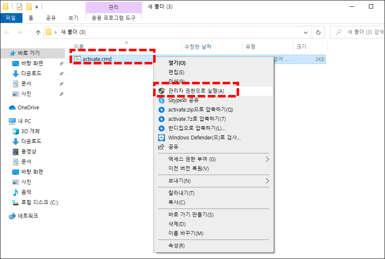The image size is (385, 259).
Task: Choose 관리자 권한으로 실행(A)
Action: tap(213, 91)
